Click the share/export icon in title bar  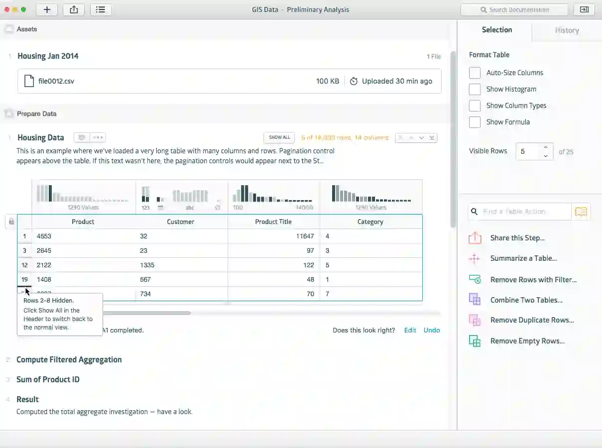(x=74, y=9)
